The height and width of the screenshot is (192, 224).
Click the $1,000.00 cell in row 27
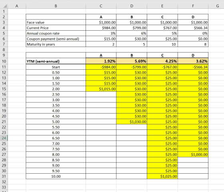(x=193, y=155)
